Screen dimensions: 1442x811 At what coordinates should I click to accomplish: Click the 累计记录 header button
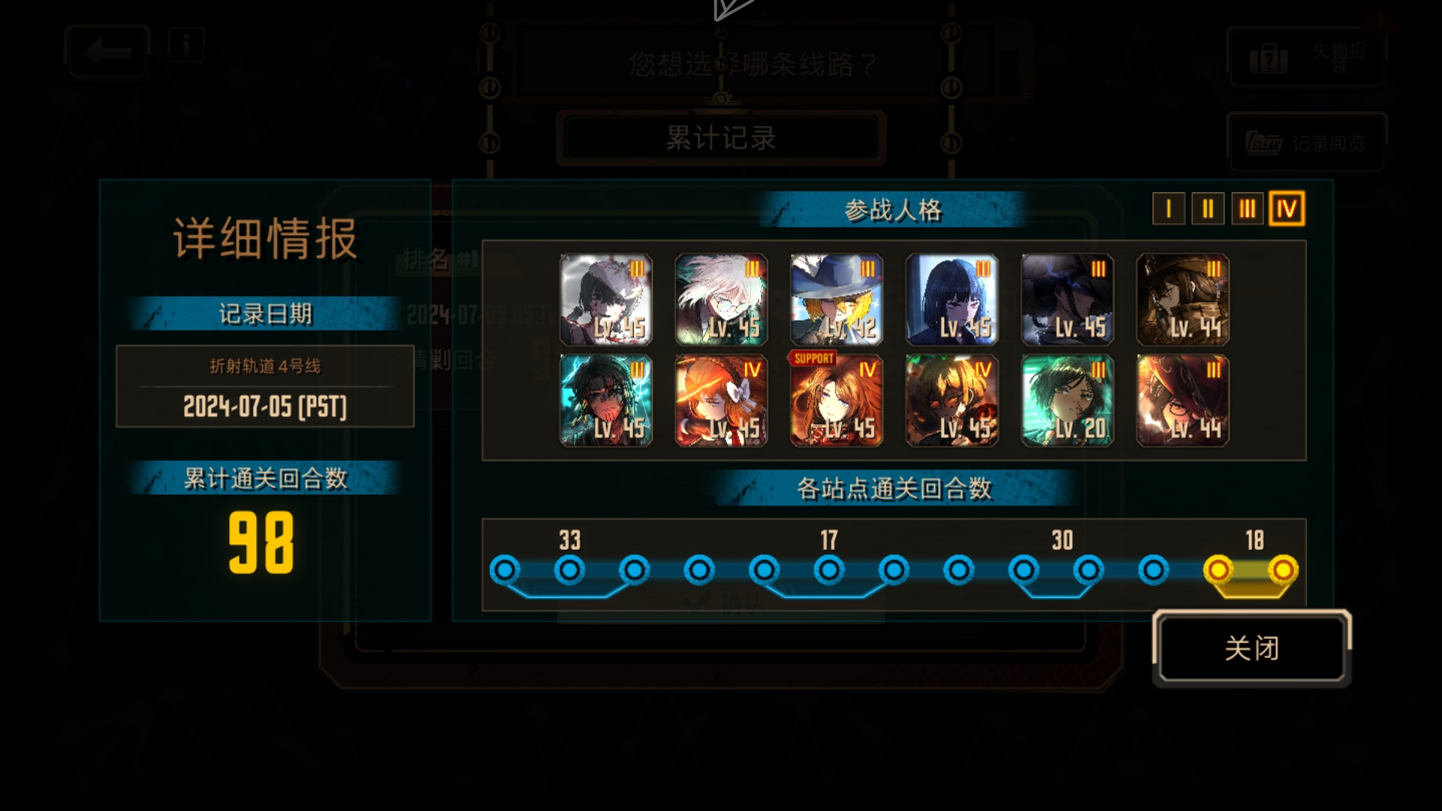[x=721, y=138]
